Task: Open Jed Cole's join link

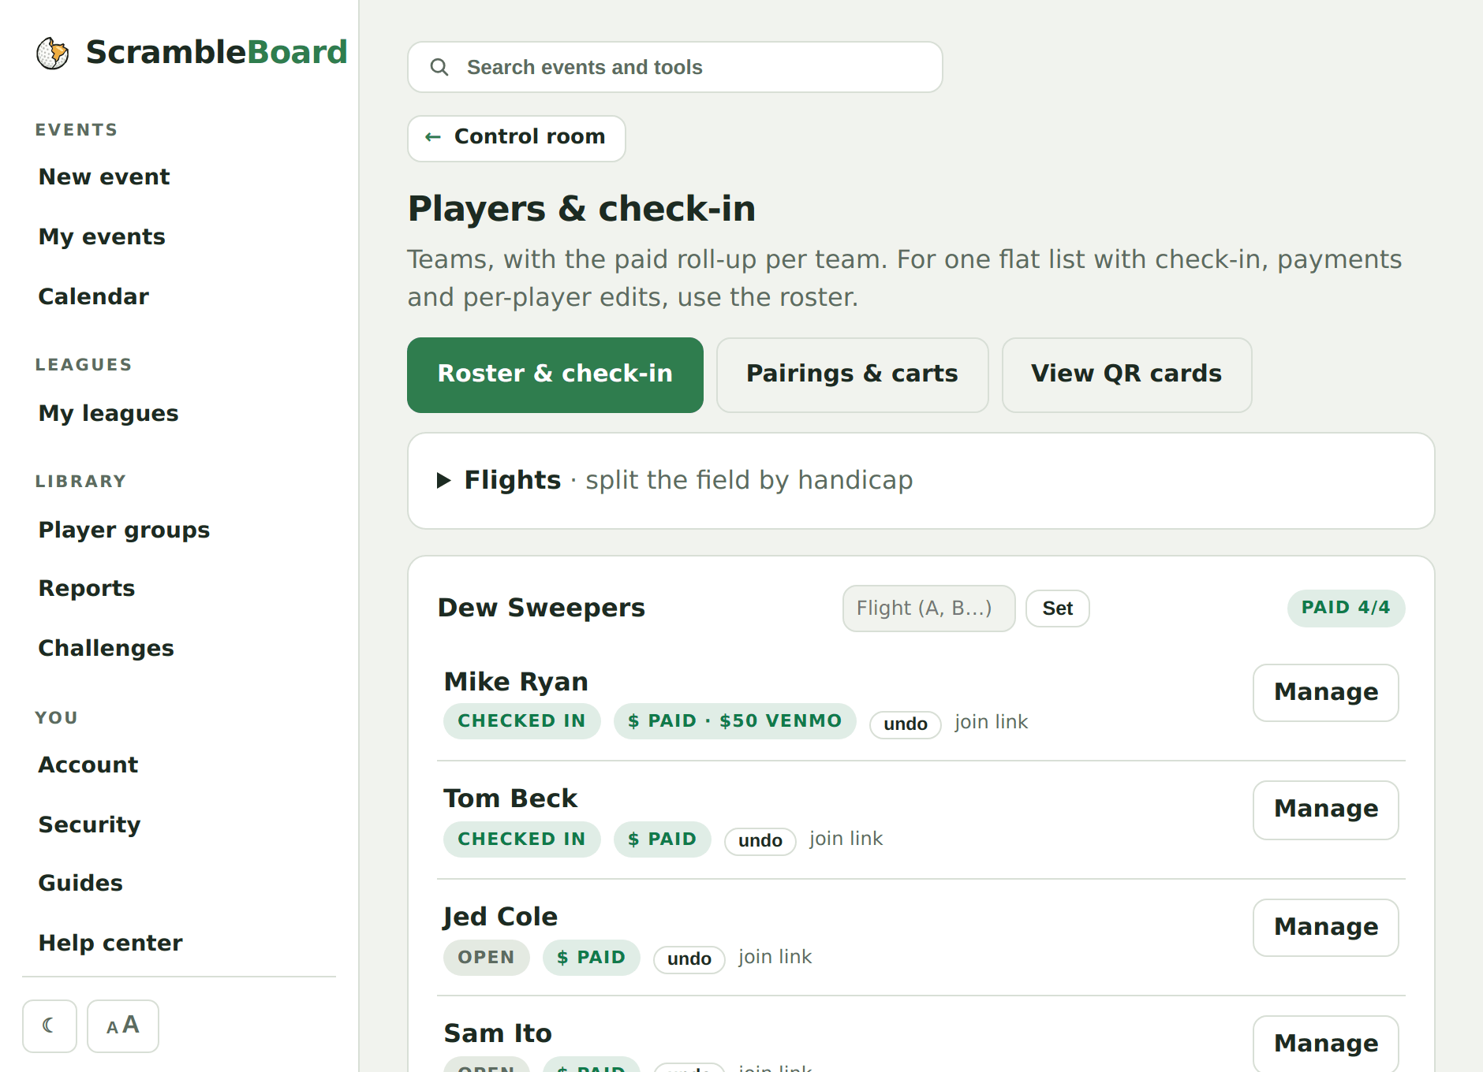Action: tap(775, 957)
